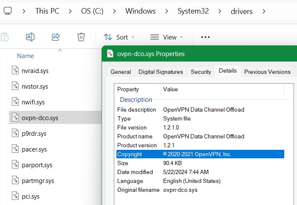297x205 pixels.
Task: Click the nvstor.sys file icon
Action: coord(15,86)
